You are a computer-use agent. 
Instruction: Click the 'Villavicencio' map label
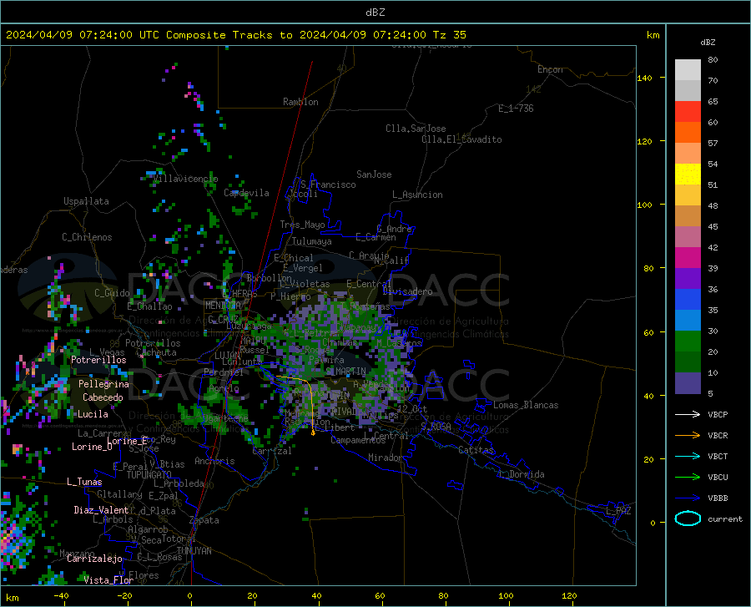coord(186,179)
